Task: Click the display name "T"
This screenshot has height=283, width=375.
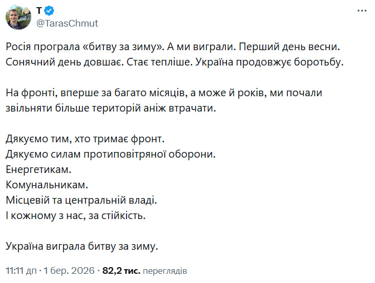Action: (39, 10)
